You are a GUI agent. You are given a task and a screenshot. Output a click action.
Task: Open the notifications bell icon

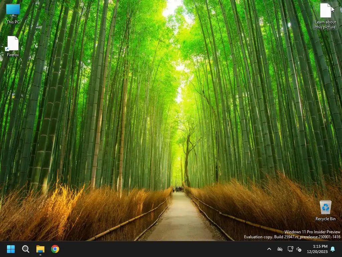[x=333, y=249]
